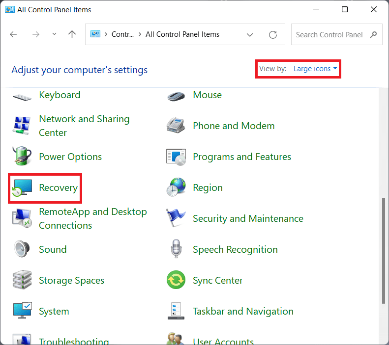This screenshot has height=345, width=389.
Task: Click the Search Control Panel field
Action: coord(329,35)
